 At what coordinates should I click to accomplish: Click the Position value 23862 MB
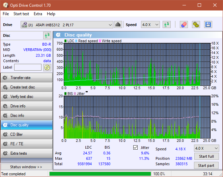click(x=184, y=158)
